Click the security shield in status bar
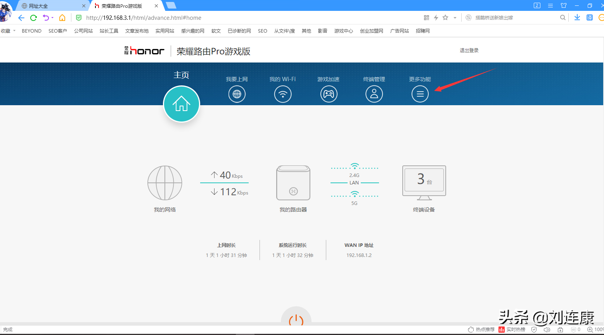 click(x=534, y=330)
